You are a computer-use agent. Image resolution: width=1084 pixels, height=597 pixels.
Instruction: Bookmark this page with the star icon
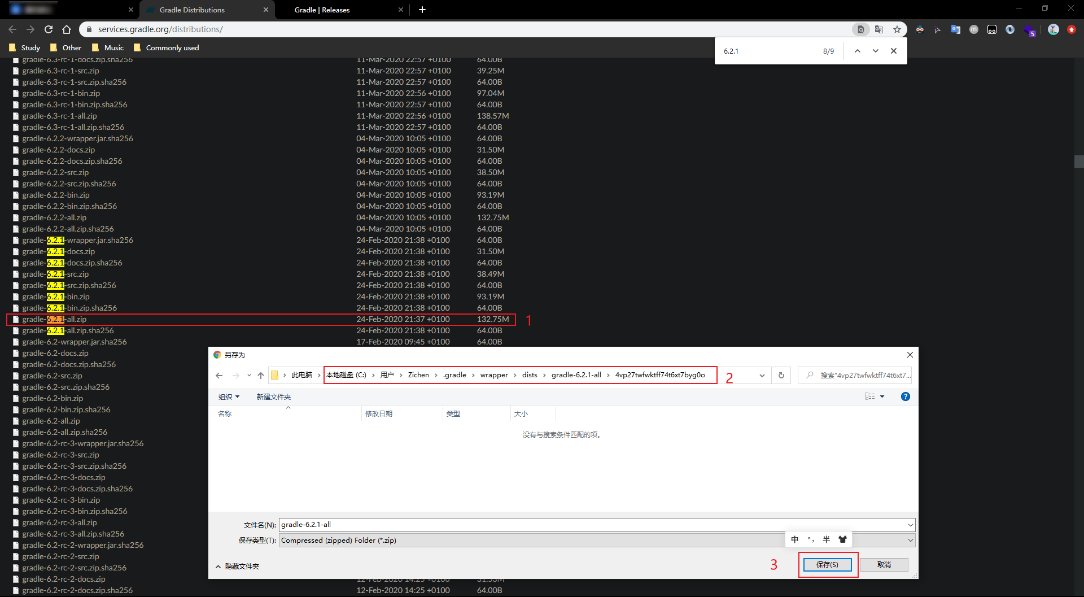point(897,29)
